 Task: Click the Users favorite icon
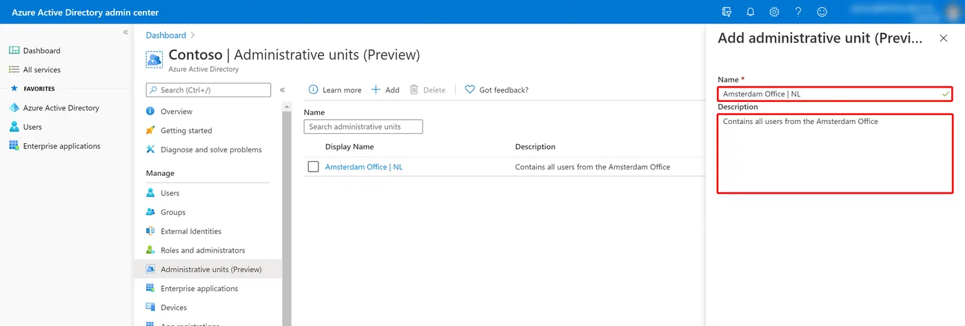click(14, 127)
